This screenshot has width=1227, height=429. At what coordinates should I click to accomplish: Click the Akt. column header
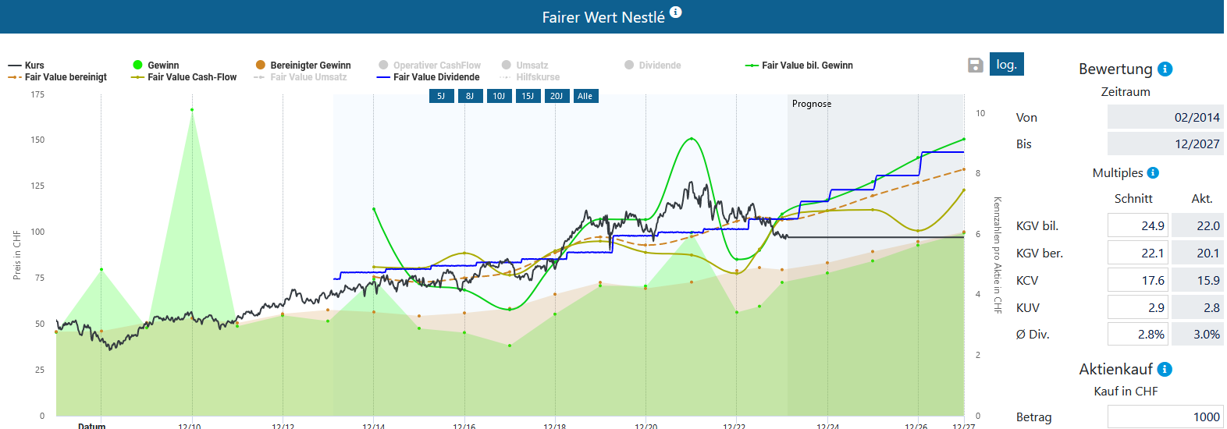pyautogui.click(x=1202, y=199)
